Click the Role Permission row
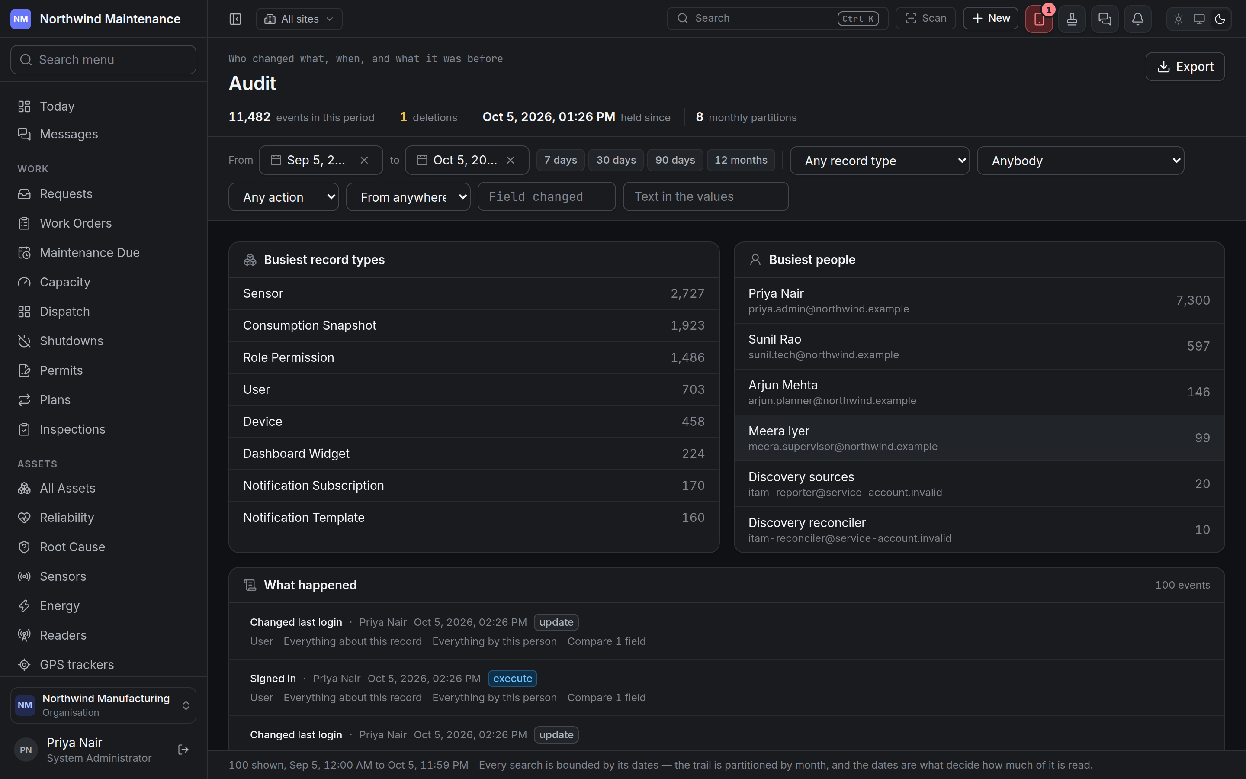The width and height of the screenshot is (1246, 779). [474, 357]
